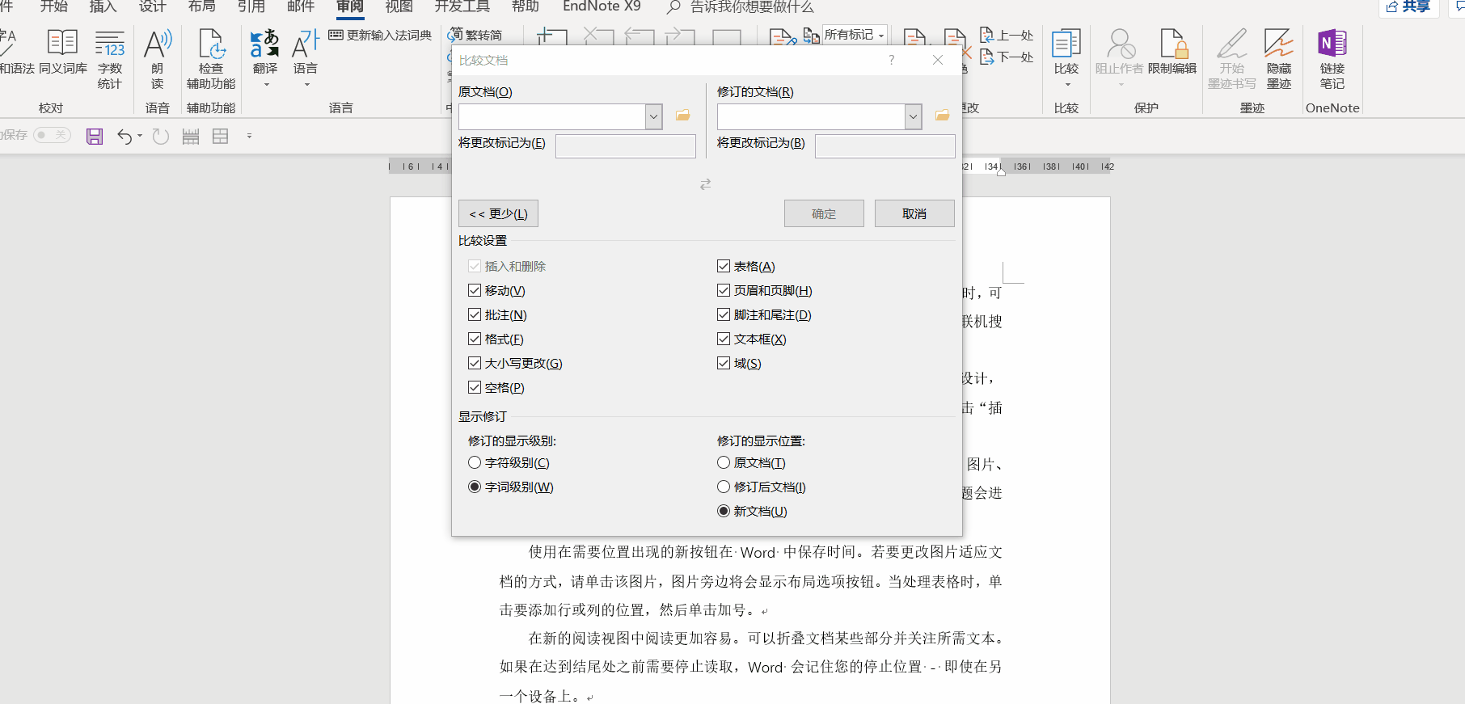Image resolution: width=1465 pixels, height=704 pixels.
Task: Open Restrict Editing (限制编辑)
Action: tap(1172, 53)
